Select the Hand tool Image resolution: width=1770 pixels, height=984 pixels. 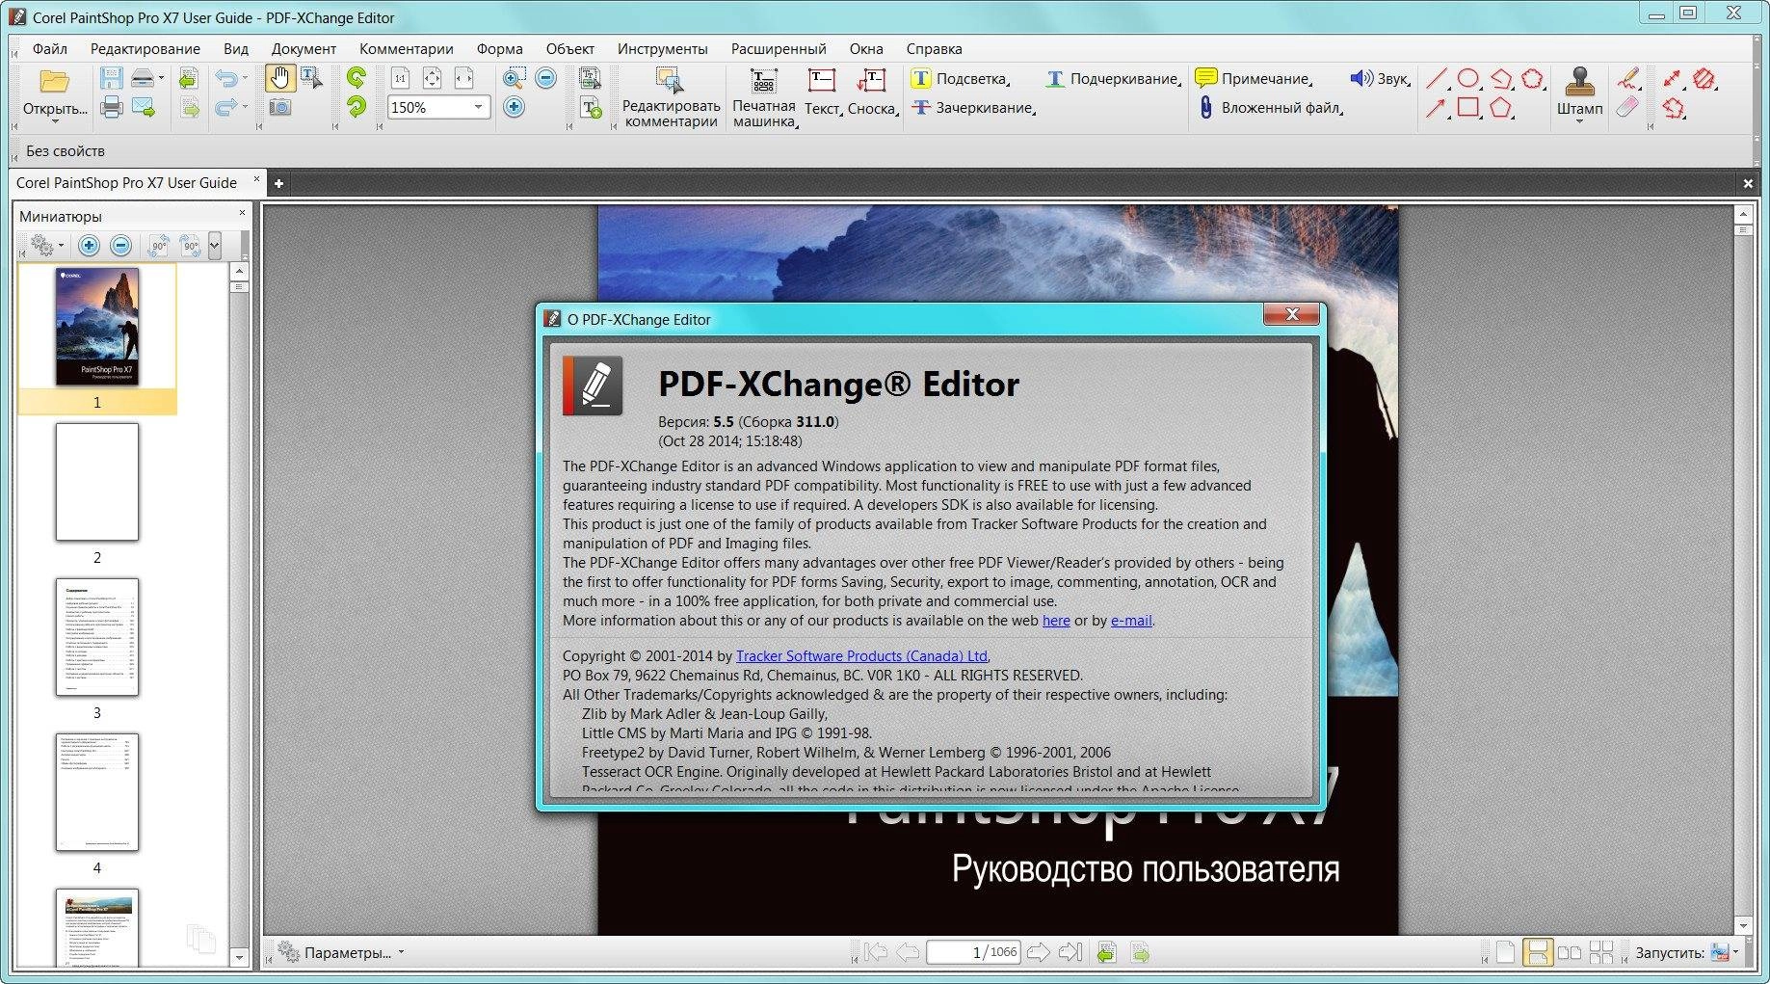279,78
